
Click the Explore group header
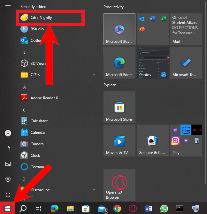click(110, 85)
